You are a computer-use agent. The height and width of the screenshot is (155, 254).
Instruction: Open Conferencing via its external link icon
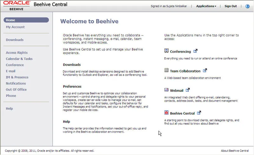pos(195,51)
